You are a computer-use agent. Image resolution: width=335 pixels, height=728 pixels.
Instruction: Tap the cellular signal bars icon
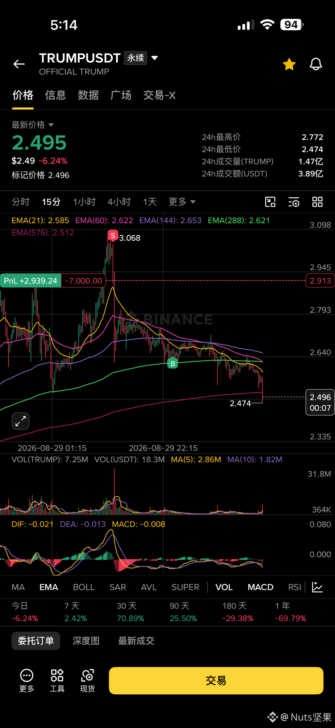click(246, 25)
